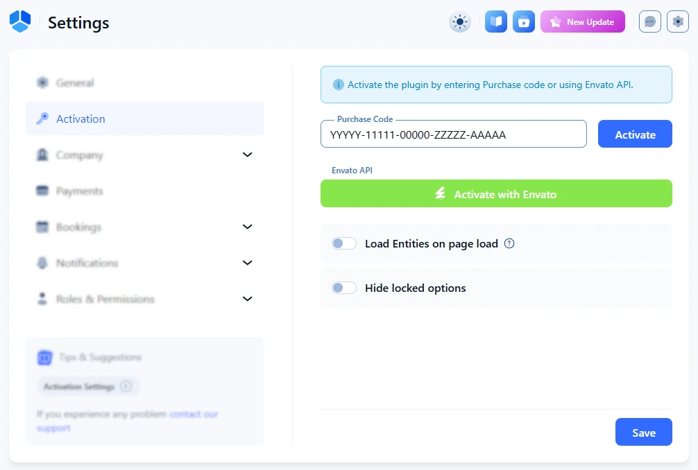Enable Load Entities on page load toggle
This screenshot has height=470, width=698.
pos(343,243)
